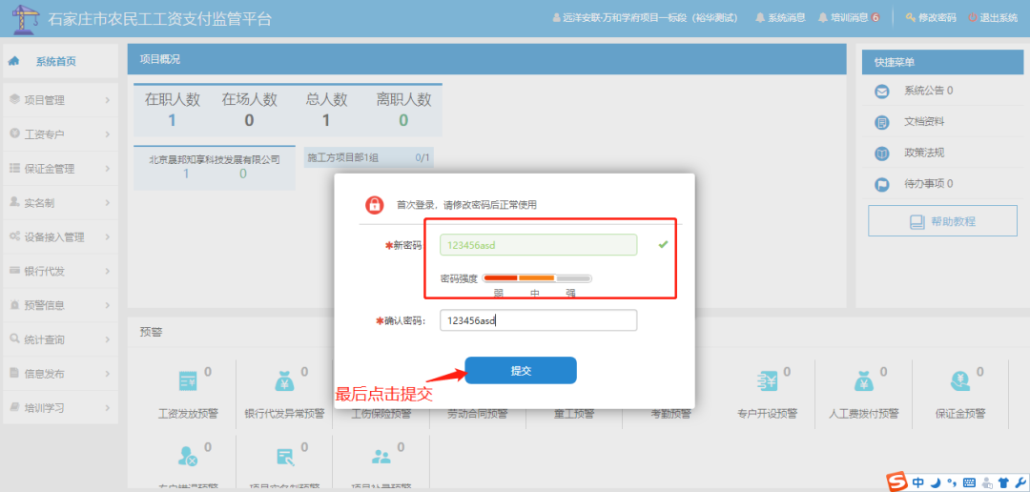Click the Sogou S input method logo
Viewport: 1030px width, 492px height.
coord(896,482)
